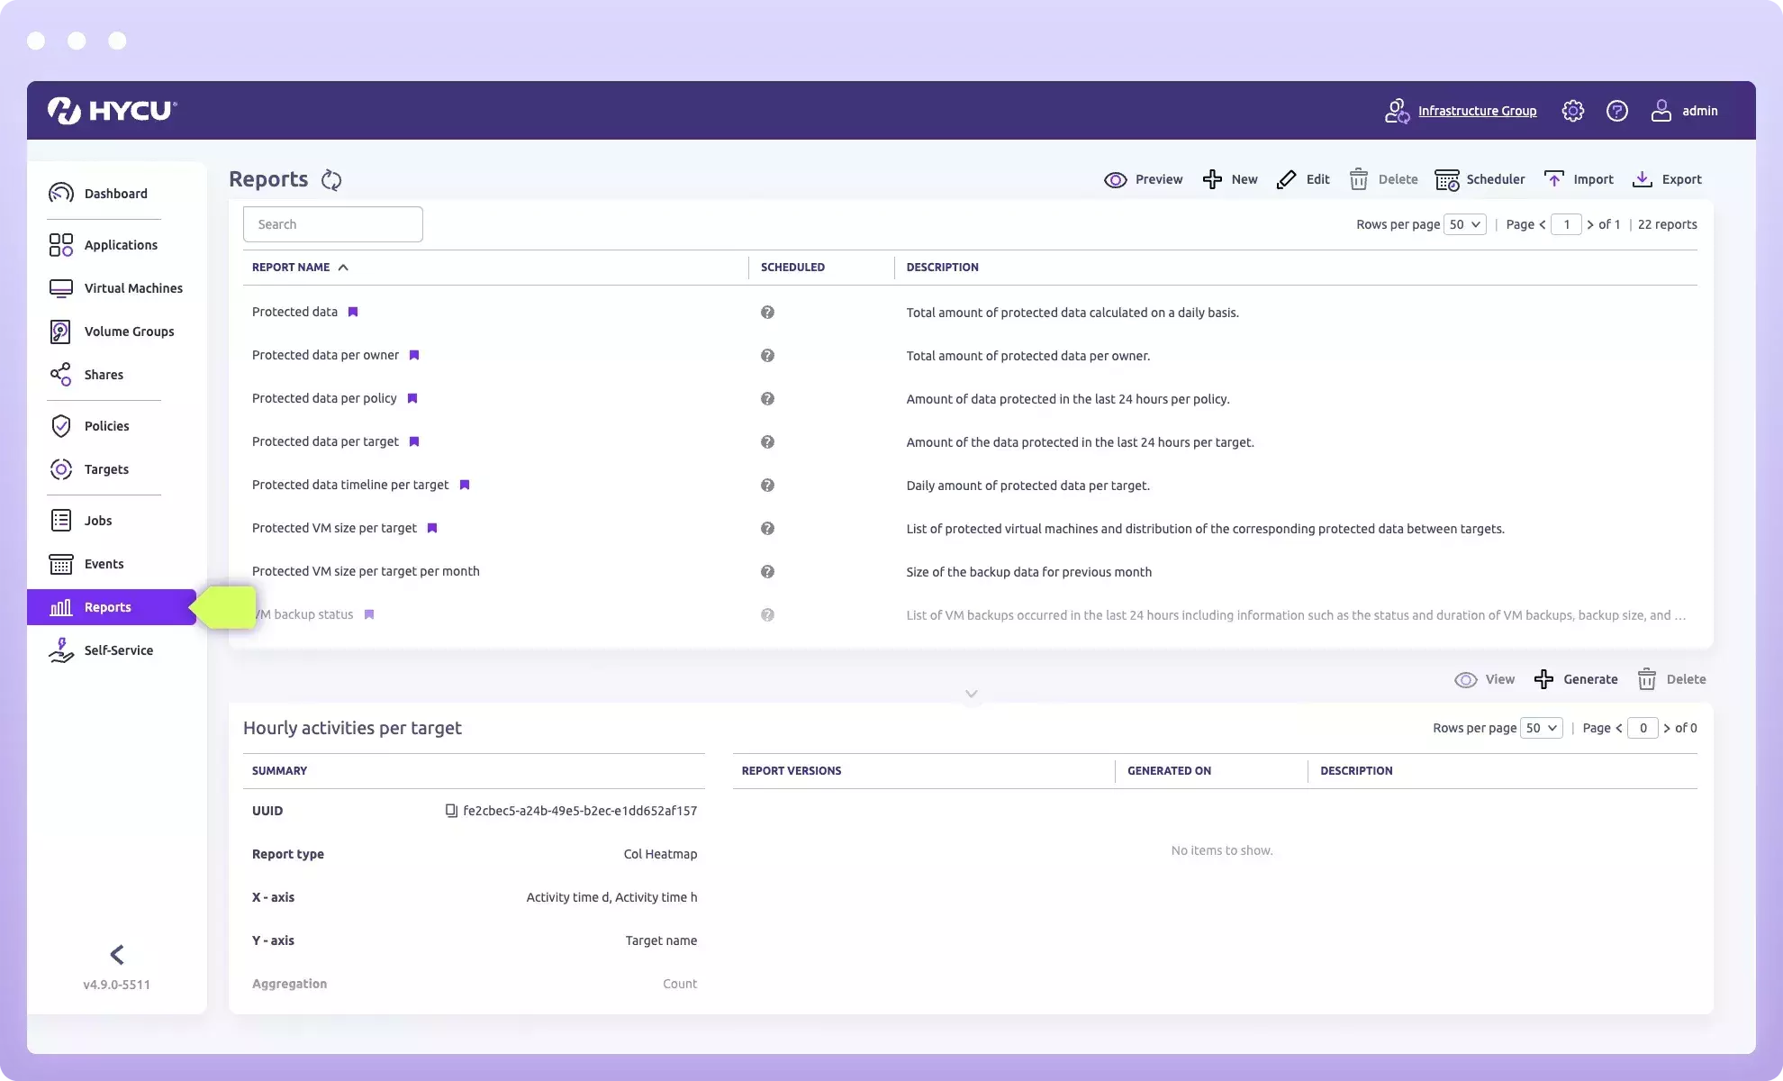Open the Policies section
The width and height of the screenshot is (1783, 1081).
(106, 426)
